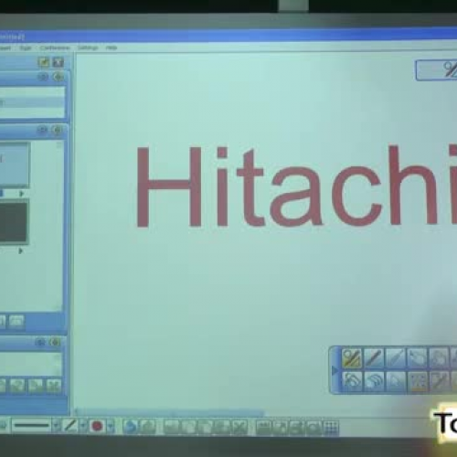Click the first swirl icon in floating toolbar's lower row

352,381
